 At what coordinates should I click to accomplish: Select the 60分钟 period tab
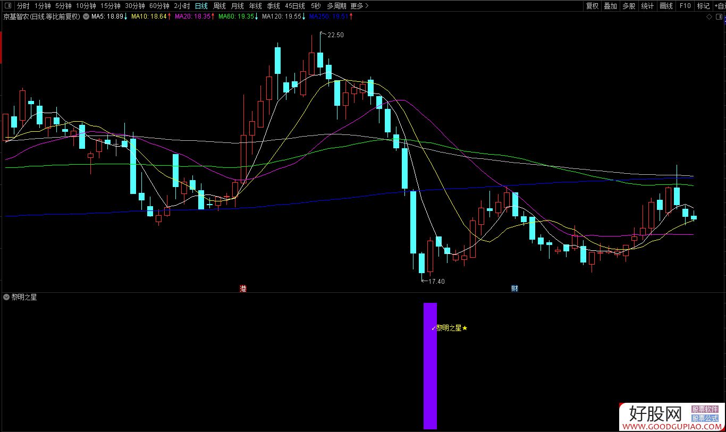pyautogui.click(x=159, y=6)
